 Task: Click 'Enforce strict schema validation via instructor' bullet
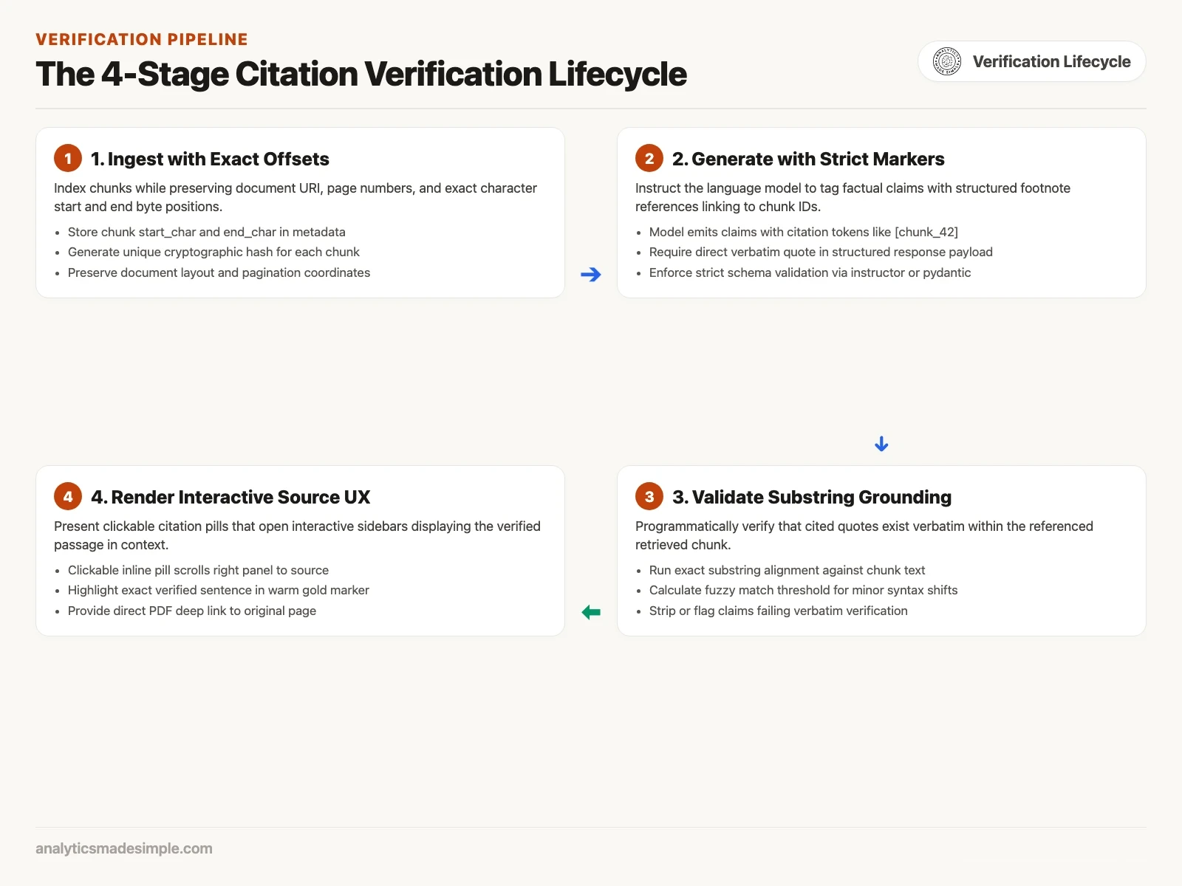810,272
